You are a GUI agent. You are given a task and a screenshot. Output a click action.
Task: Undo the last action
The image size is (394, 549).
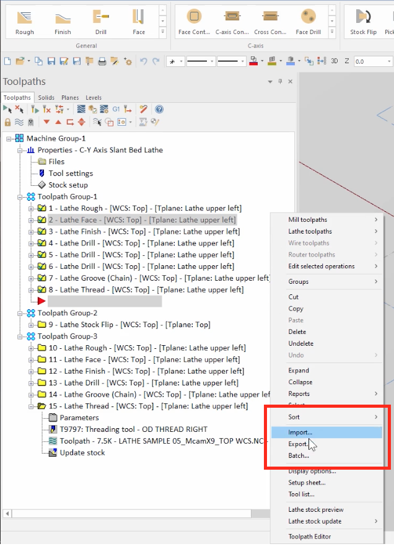(144, 61)
